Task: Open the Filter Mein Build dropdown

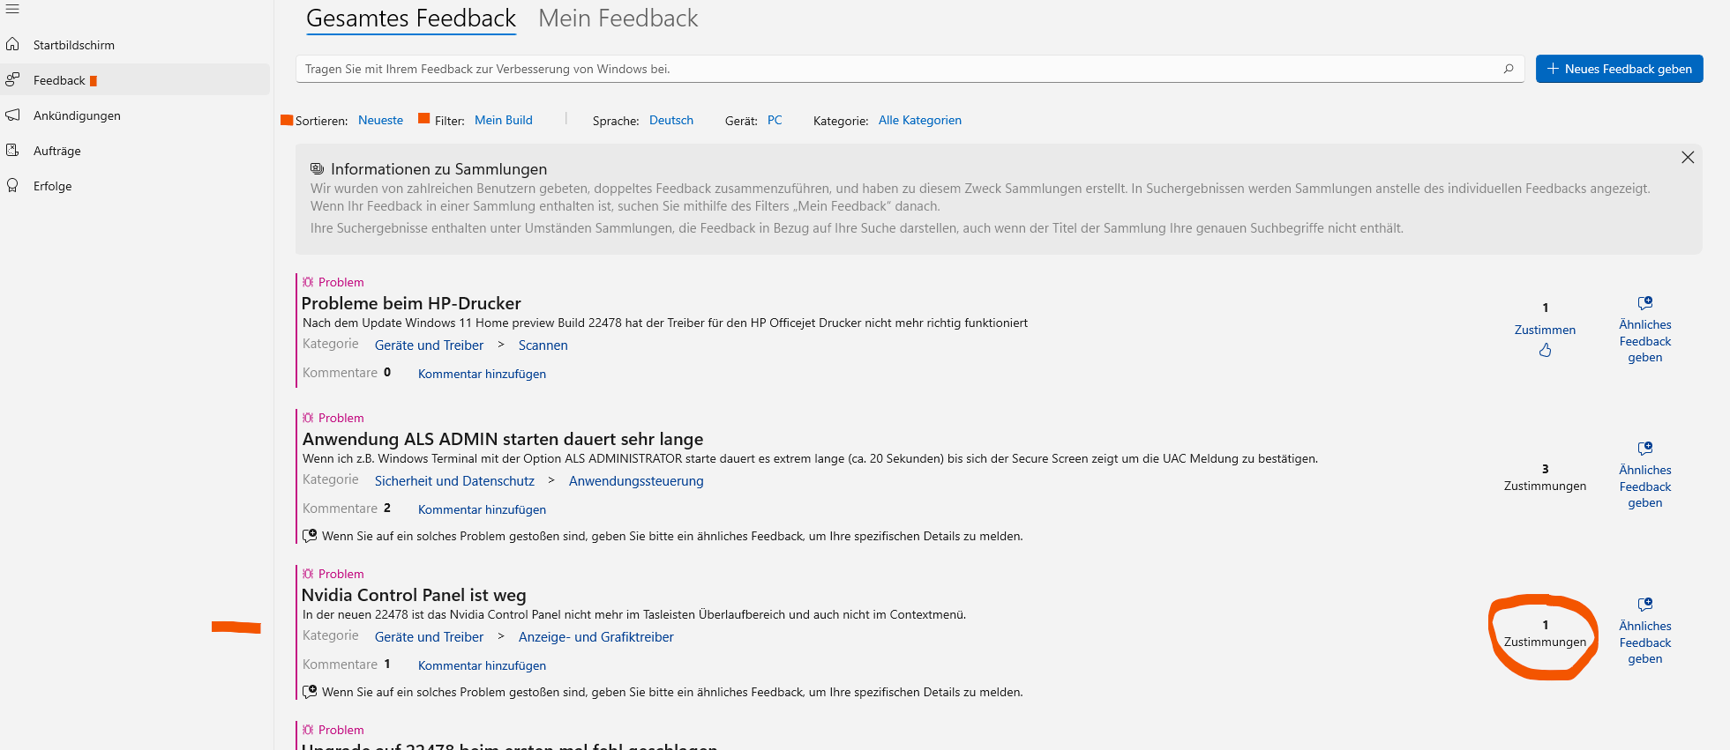Action: [x=504, y=120]
